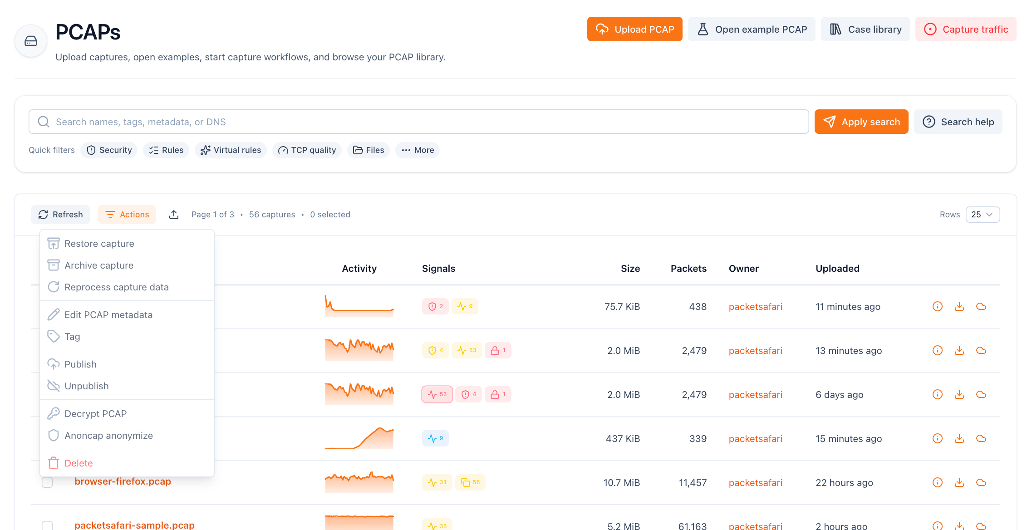Click activity signal badge 9 in 75.7 KiB row

tap(465, 306)
